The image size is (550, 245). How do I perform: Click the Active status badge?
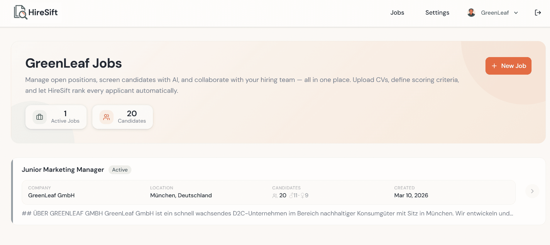point(120,170)
